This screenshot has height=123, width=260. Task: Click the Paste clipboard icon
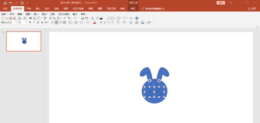click(58, 18)
